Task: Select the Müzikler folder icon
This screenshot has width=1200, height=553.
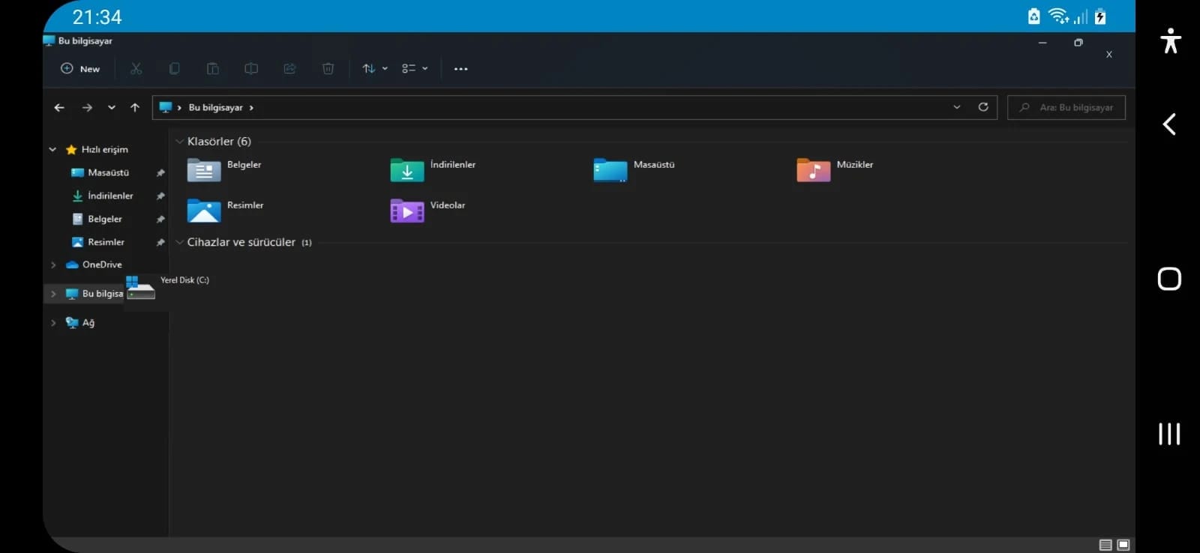Action: 814,170
